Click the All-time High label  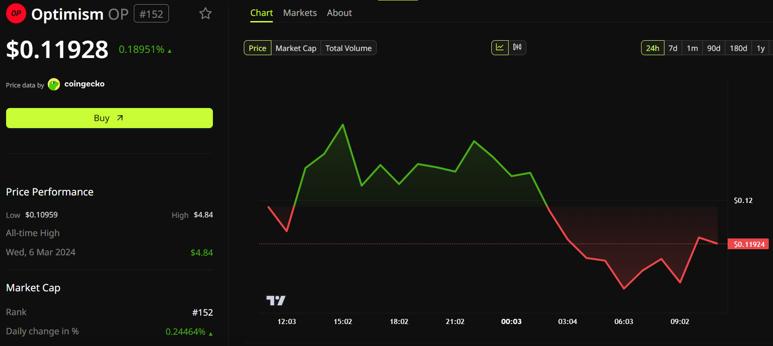[x=33, y=233]
